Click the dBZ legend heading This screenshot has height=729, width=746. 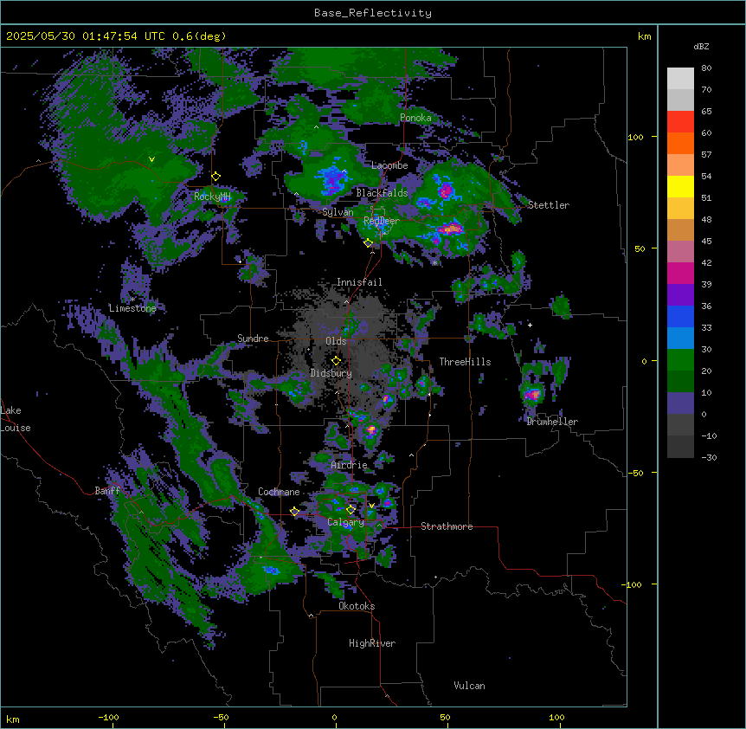[701, 47]
